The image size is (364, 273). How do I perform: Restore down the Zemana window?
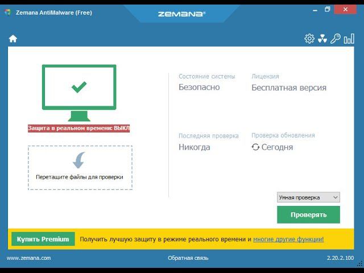pyautogui.click(x=328, y=10)
